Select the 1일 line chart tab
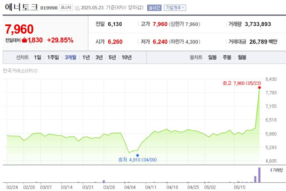This screenshot has height=191, width=286. (37, 57)
